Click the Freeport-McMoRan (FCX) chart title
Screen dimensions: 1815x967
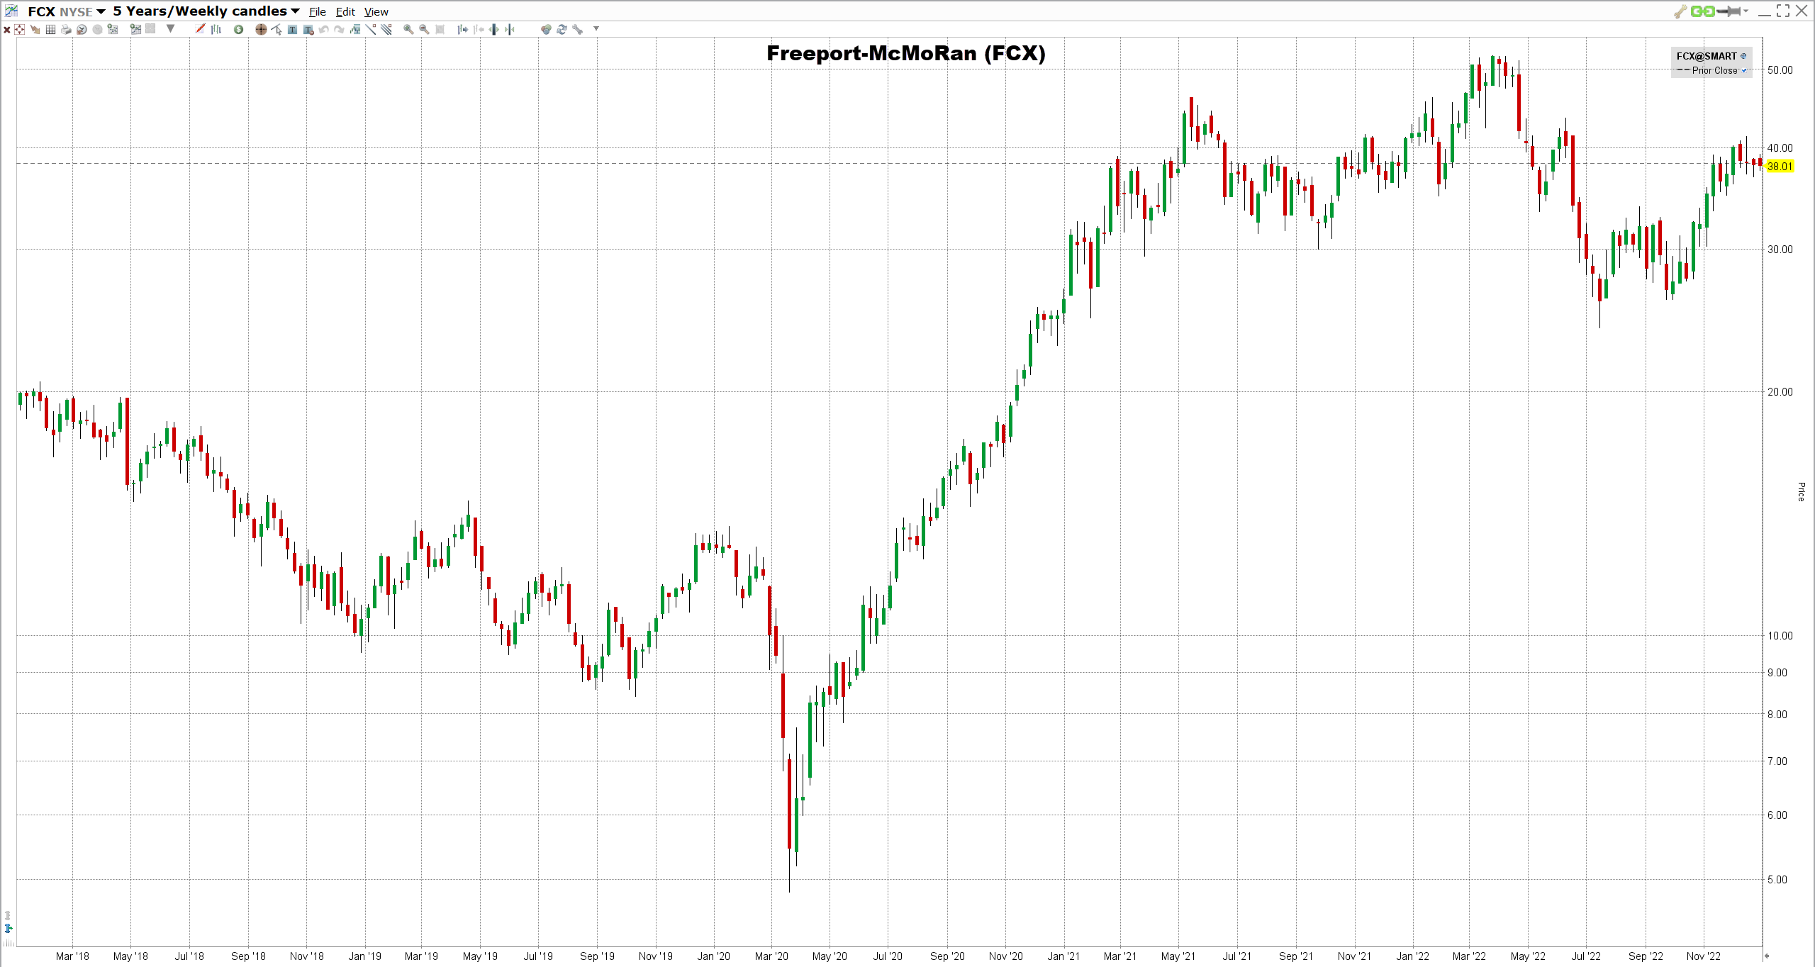pos(905,53)
